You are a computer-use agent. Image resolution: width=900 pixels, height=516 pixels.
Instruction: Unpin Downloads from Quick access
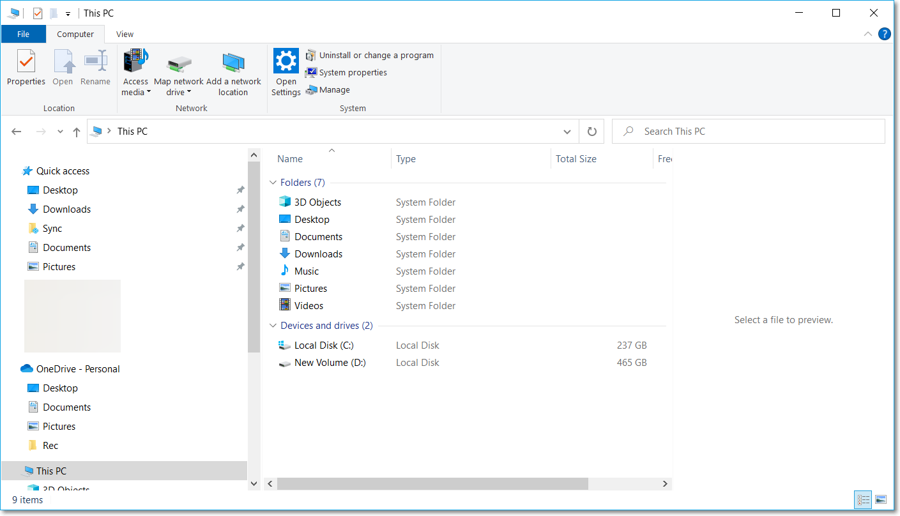(240, 209)
